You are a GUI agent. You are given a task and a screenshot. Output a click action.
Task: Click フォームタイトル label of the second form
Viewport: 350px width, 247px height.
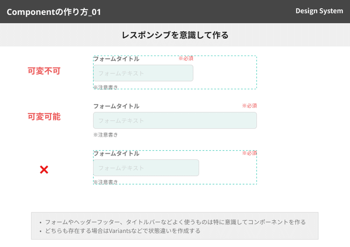(x=116, y=106)
